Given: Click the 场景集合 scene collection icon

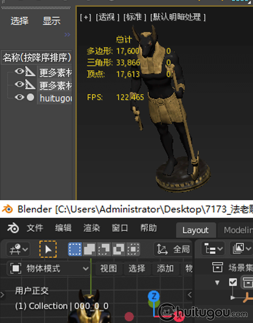Looking at the screenshot, I should coord(218,267).
